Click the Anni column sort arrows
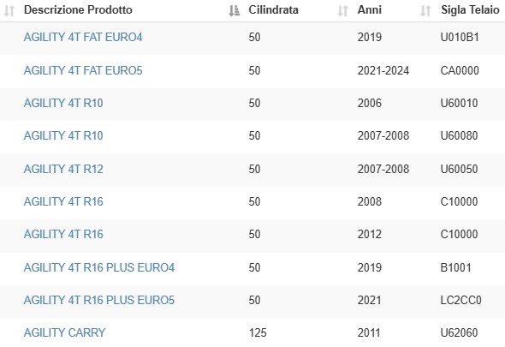Screen dimensions: 505x347 click(425, 10)
